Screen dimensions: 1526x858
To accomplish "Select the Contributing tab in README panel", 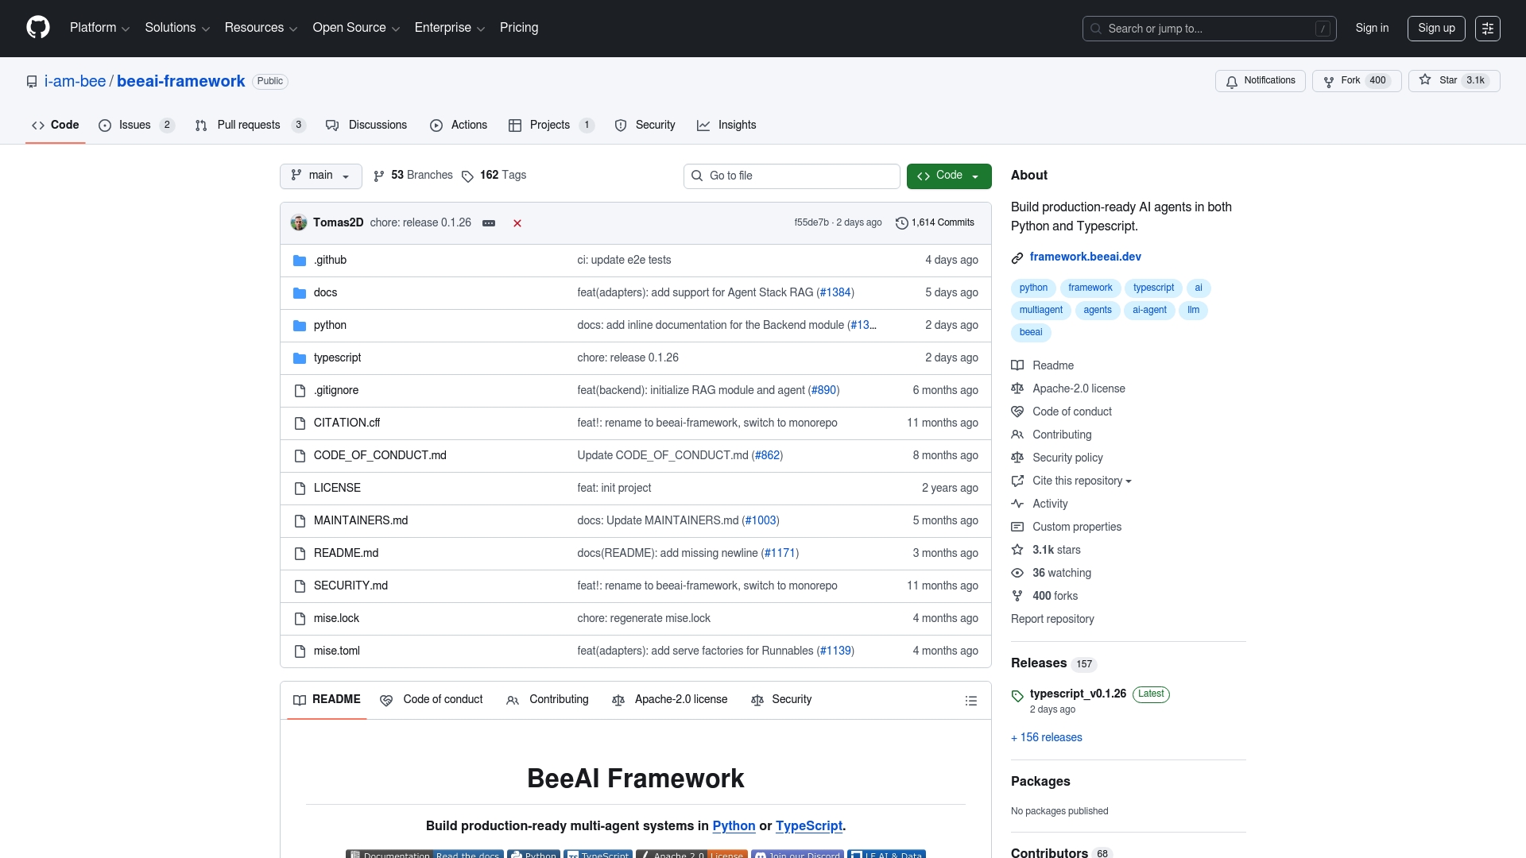I will pos(548,700).
